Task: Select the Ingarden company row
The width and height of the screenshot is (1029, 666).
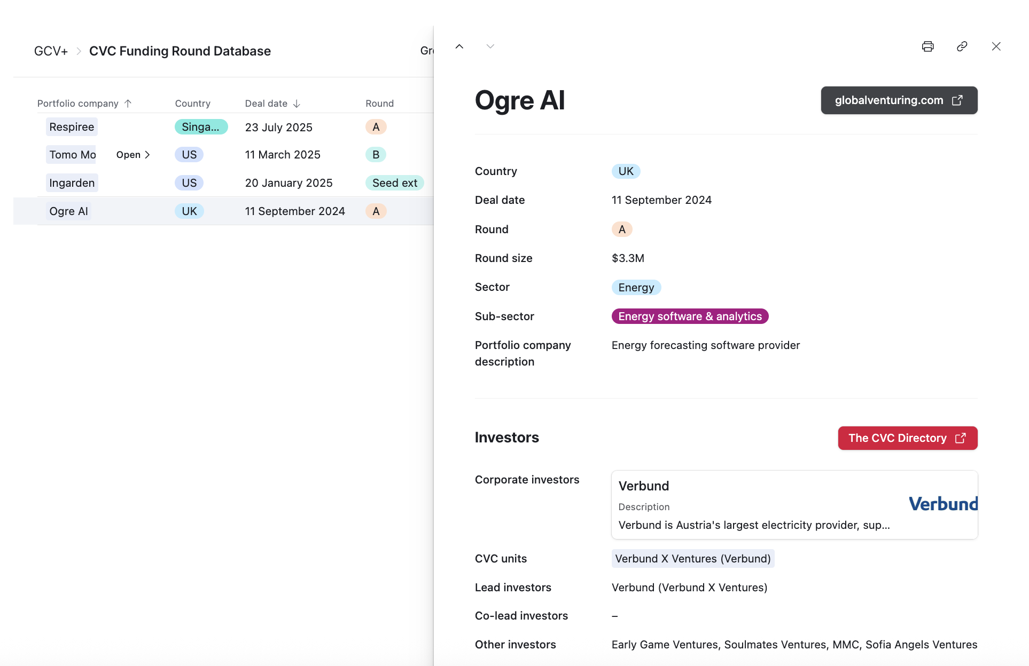Action: tap(72, 183)
